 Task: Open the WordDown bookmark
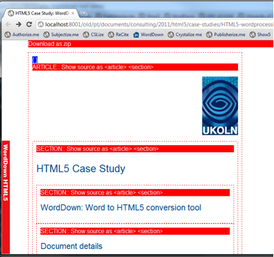pos(148,35)
